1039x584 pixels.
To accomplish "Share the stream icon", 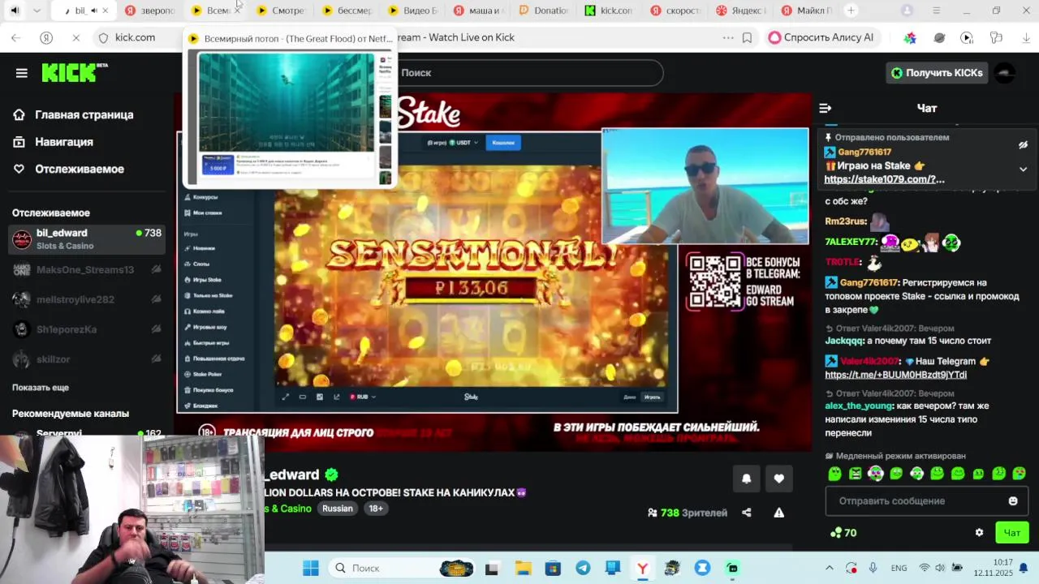I will click(x=747, y=513).
